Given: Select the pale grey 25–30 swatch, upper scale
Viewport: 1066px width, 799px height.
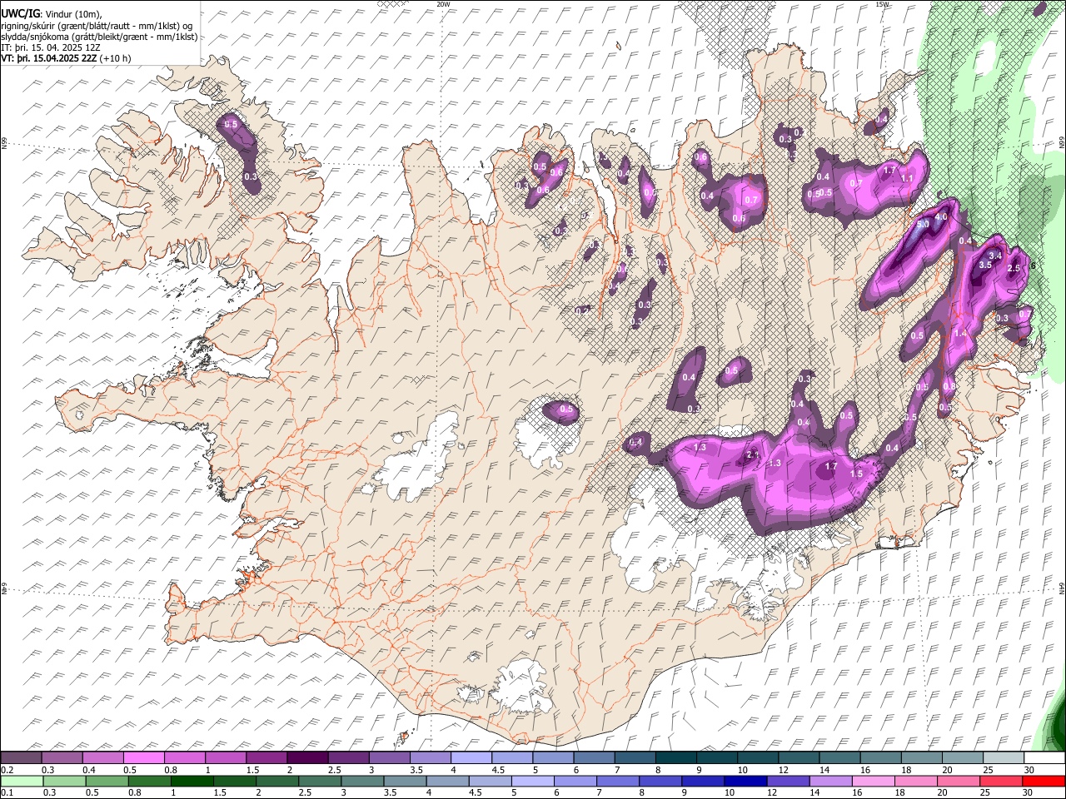Looking at the screenshot, I should pyautogui.click(x=1004, y=757).
